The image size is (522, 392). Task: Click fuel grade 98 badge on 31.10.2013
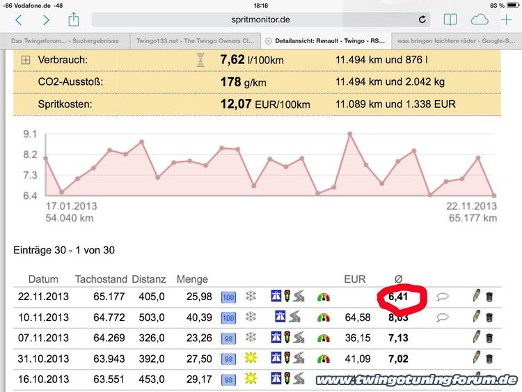pyautogui.click(x=228, y=359)
